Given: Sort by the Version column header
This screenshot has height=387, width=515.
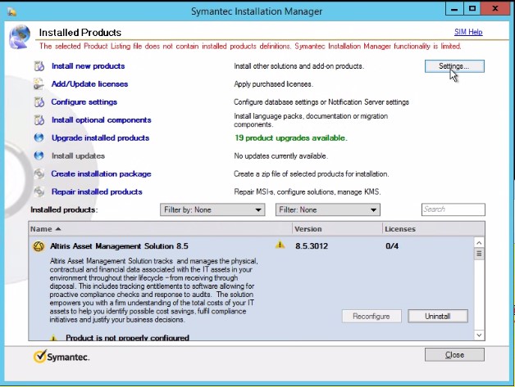Looking at the screenshot, I should point(337,229).
